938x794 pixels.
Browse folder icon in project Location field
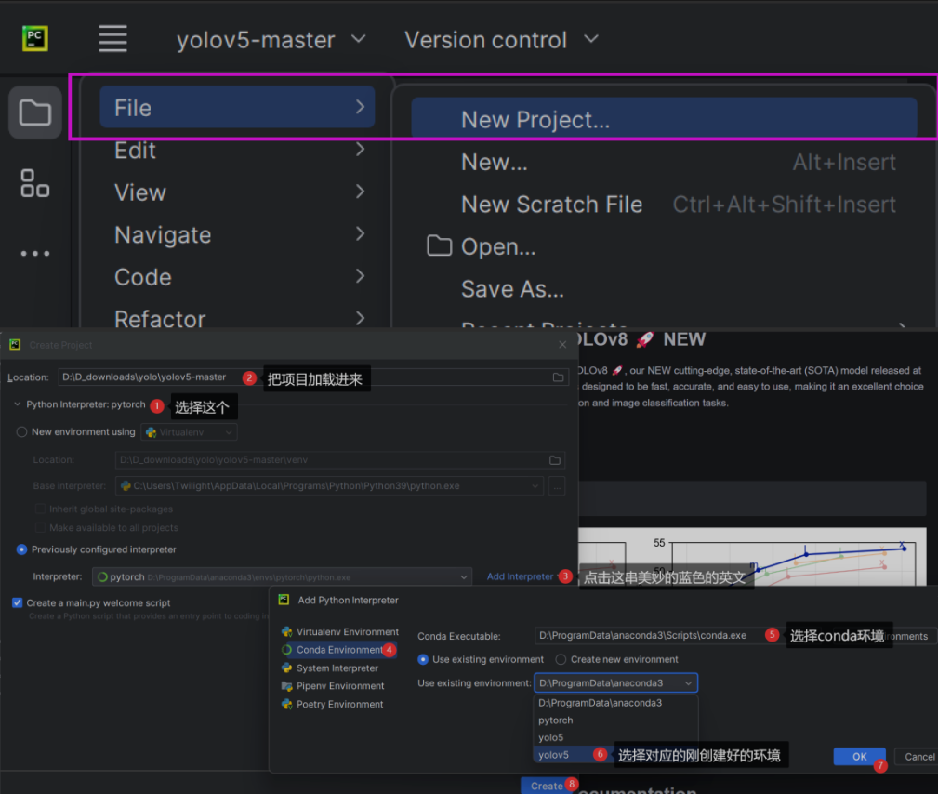pyautogui.click(x=558, y=377)
